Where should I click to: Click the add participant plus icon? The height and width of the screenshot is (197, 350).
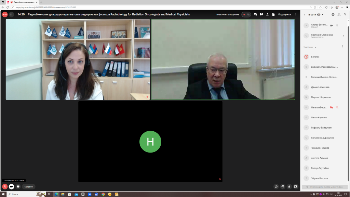click(x=333, y=14)
